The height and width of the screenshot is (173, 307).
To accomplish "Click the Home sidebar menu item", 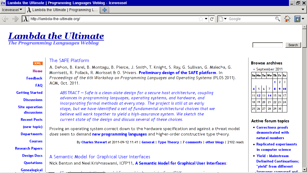I will pos(37,71).
